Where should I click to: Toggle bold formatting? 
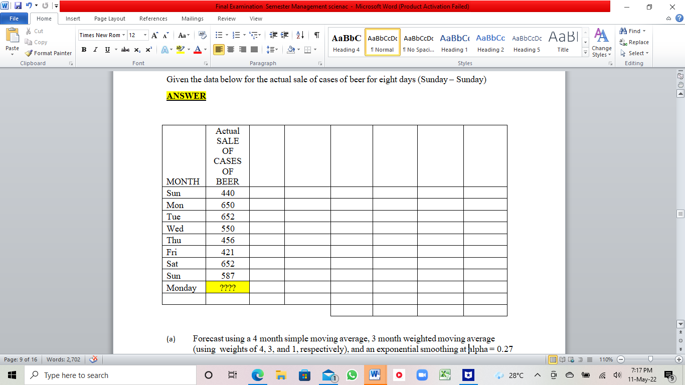(84, 50)
